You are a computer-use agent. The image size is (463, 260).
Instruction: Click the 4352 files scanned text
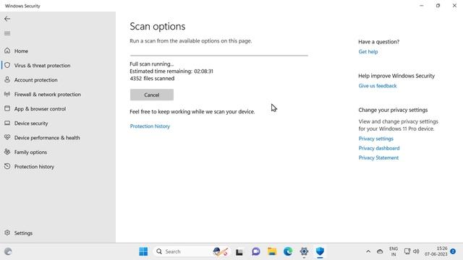point(152,79)
